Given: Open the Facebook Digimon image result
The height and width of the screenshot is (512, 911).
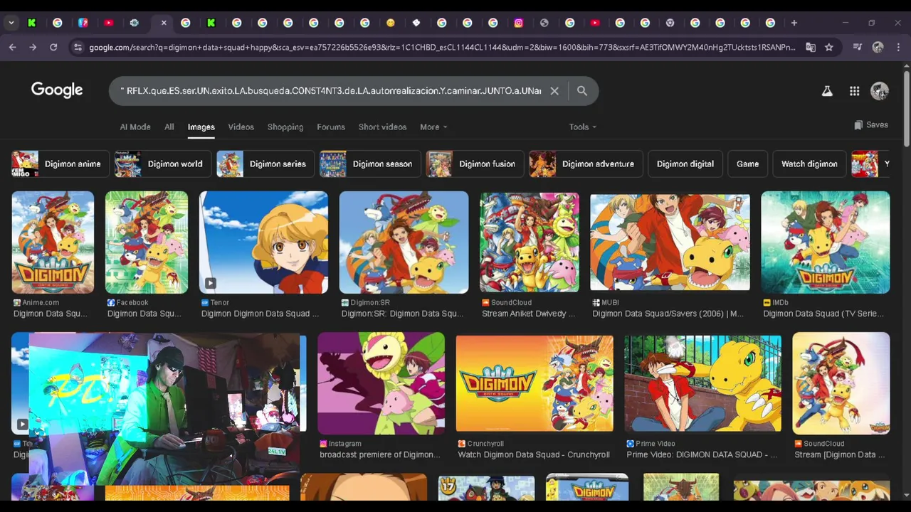Looking at the screenshot, I should pyautogui.click(x=147, y=242).
